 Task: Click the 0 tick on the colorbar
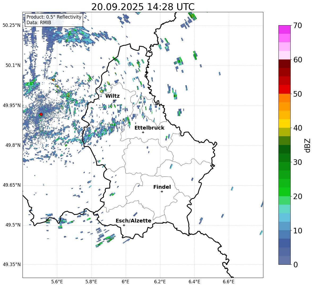point(296,264)
